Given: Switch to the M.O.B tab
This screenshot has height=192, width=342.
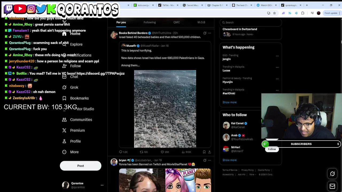Looking at the screenshot, I should pyautogui.click(x=201, y=22).
